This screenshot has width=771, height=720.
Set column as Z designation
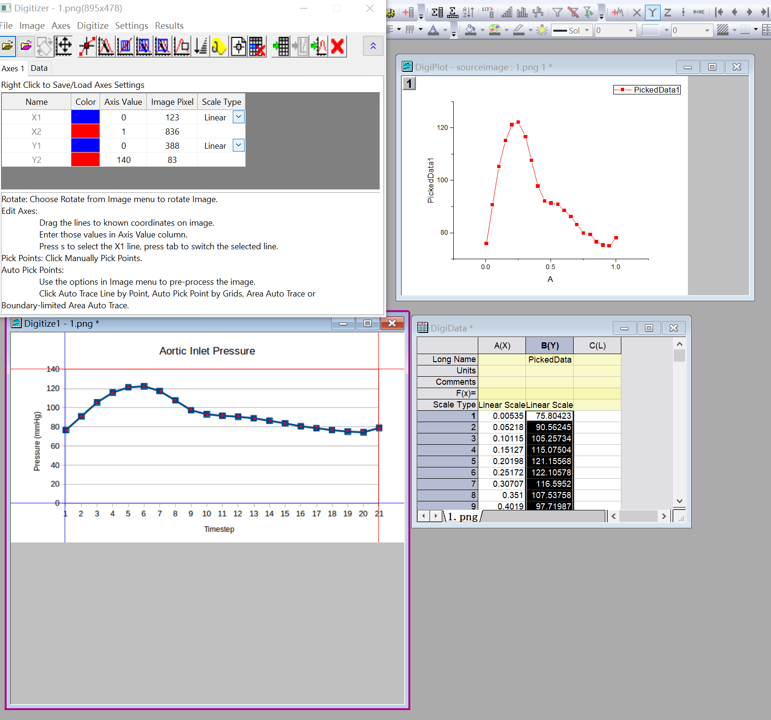[x=668, y=12]
